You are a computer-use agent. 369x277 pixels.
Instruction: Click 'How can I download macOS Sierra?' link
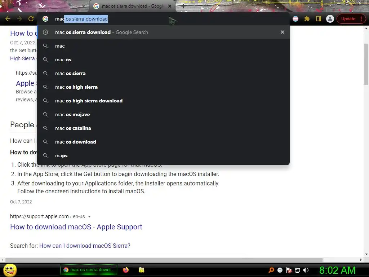pos(85,246)
